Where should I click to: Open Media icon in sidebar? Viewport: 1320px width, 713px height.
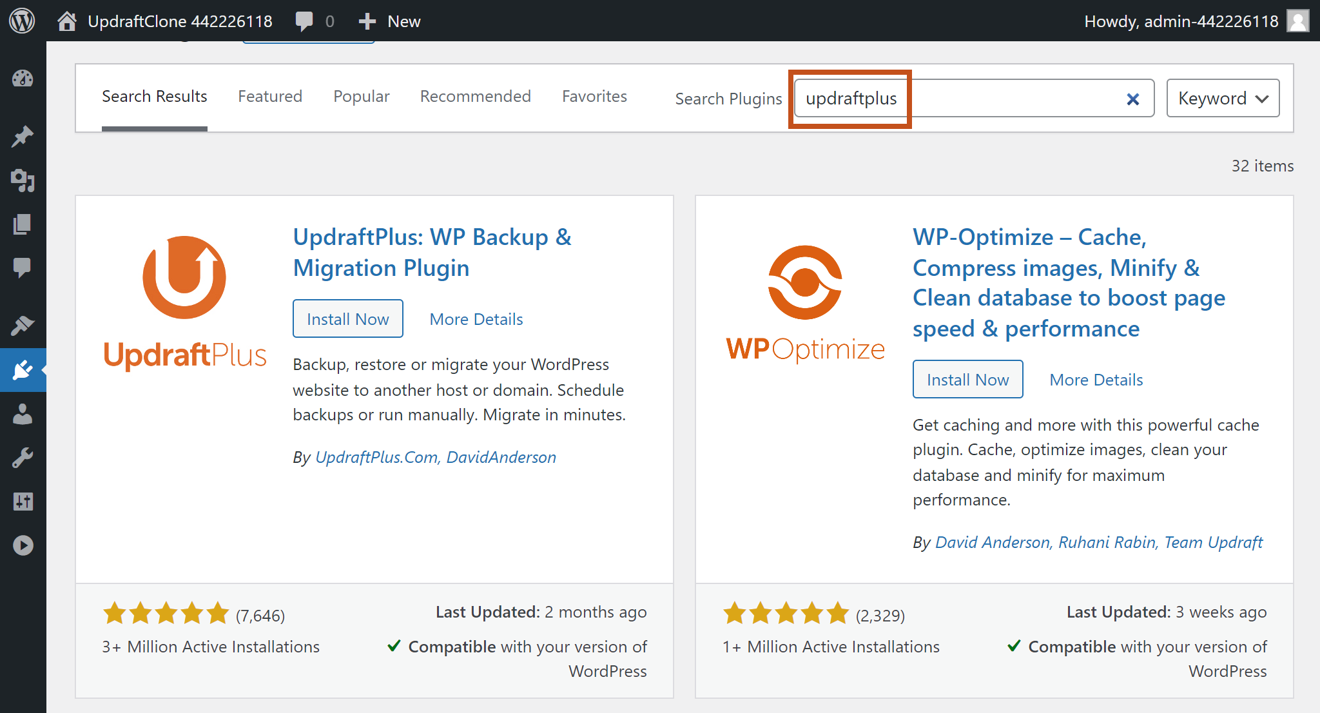pos(23,181)
